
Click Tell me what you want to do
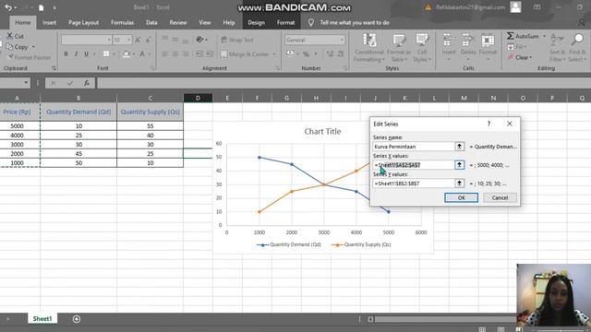pyautogui.click(x=355, y=22)
